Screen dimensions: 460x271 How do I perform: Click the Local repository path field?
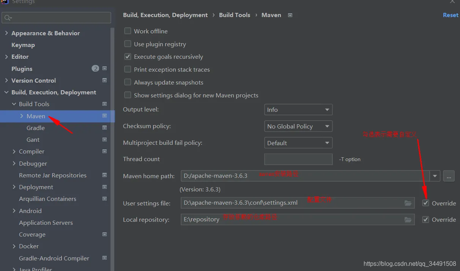pos(298,219)
